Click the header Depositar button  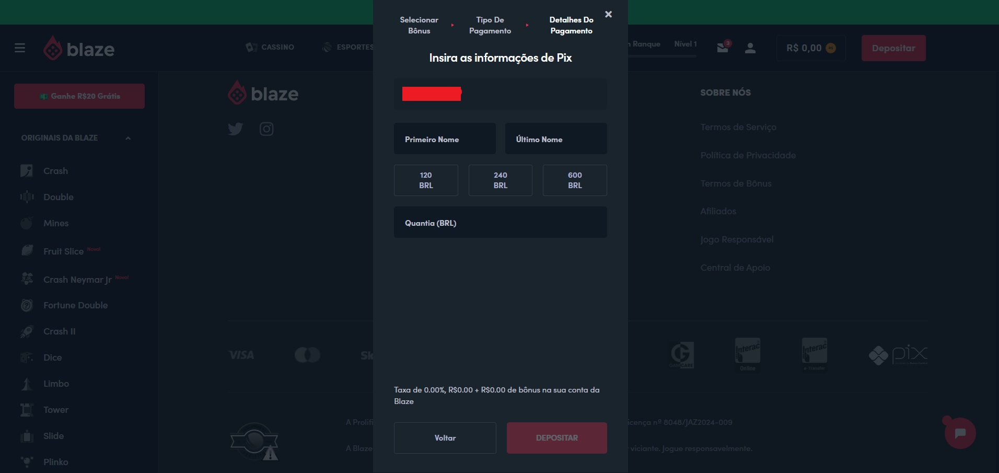893,48
